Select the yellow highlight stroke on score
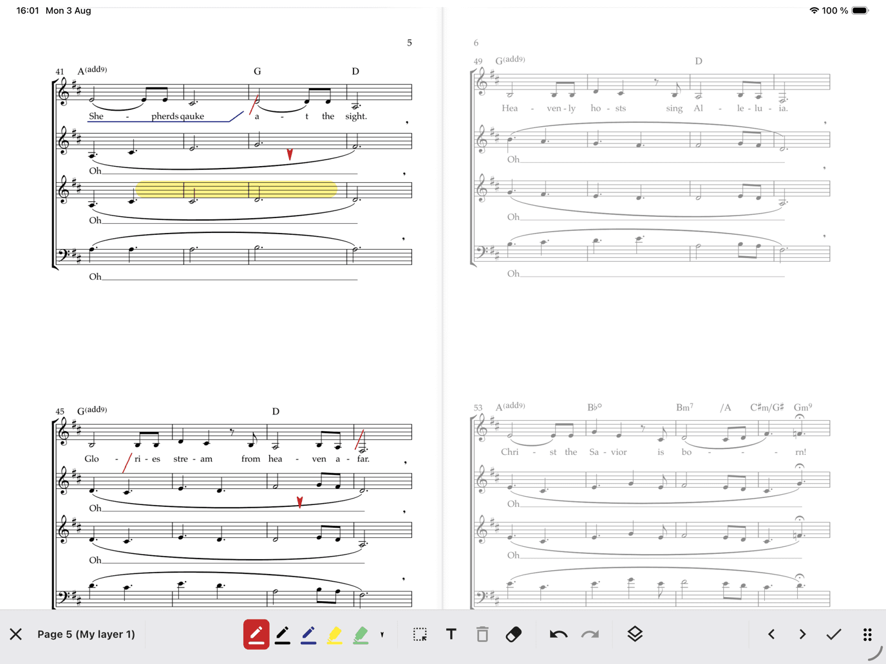The height and width of the screenshot is (664, 886). (x=236, y=189)
